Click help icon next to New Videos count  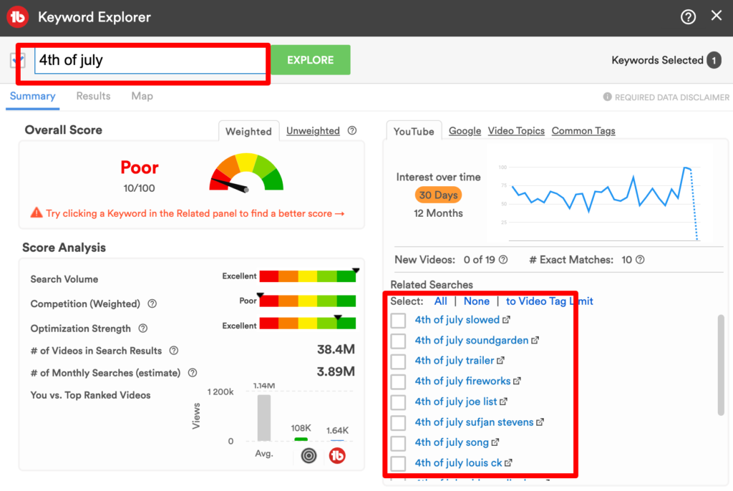pos(503,260)
